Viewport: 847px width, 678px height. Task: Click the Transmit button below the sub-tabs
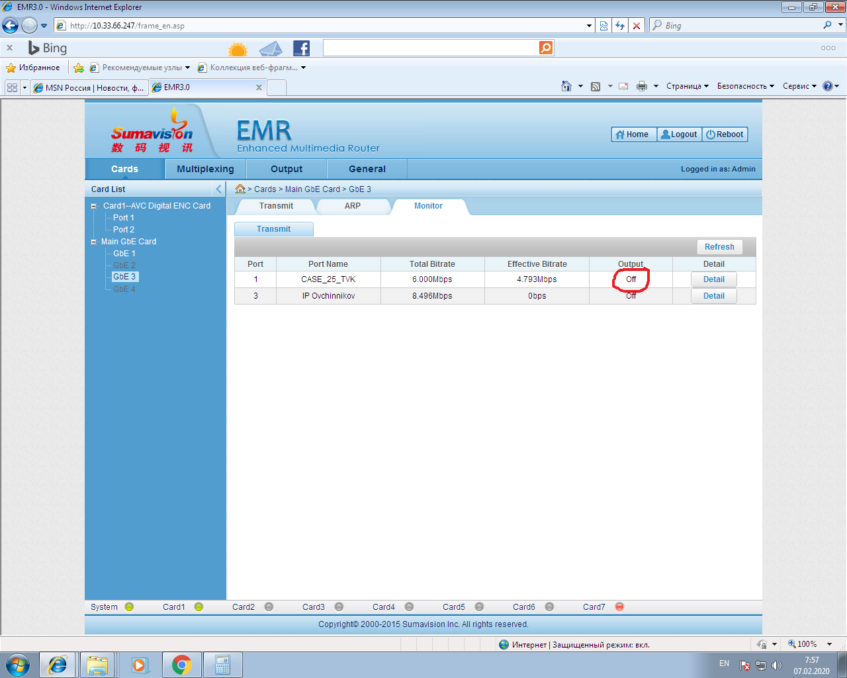tap(274, 229)
